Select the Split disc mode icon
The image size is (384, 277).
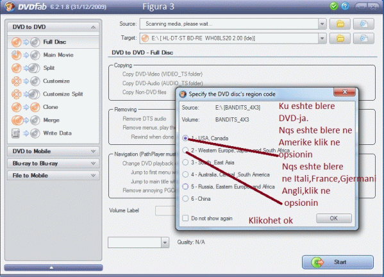26,68
